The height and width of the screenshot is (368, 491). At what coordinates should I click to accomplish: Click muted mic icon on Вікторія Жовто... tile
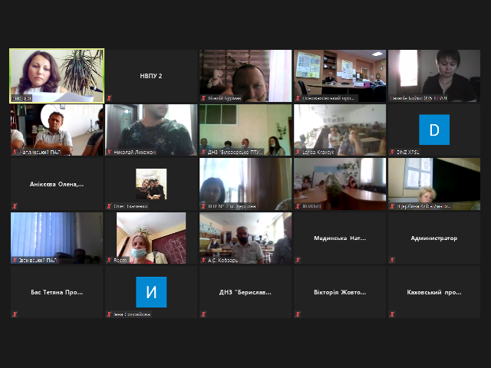(x=298, y=314)
